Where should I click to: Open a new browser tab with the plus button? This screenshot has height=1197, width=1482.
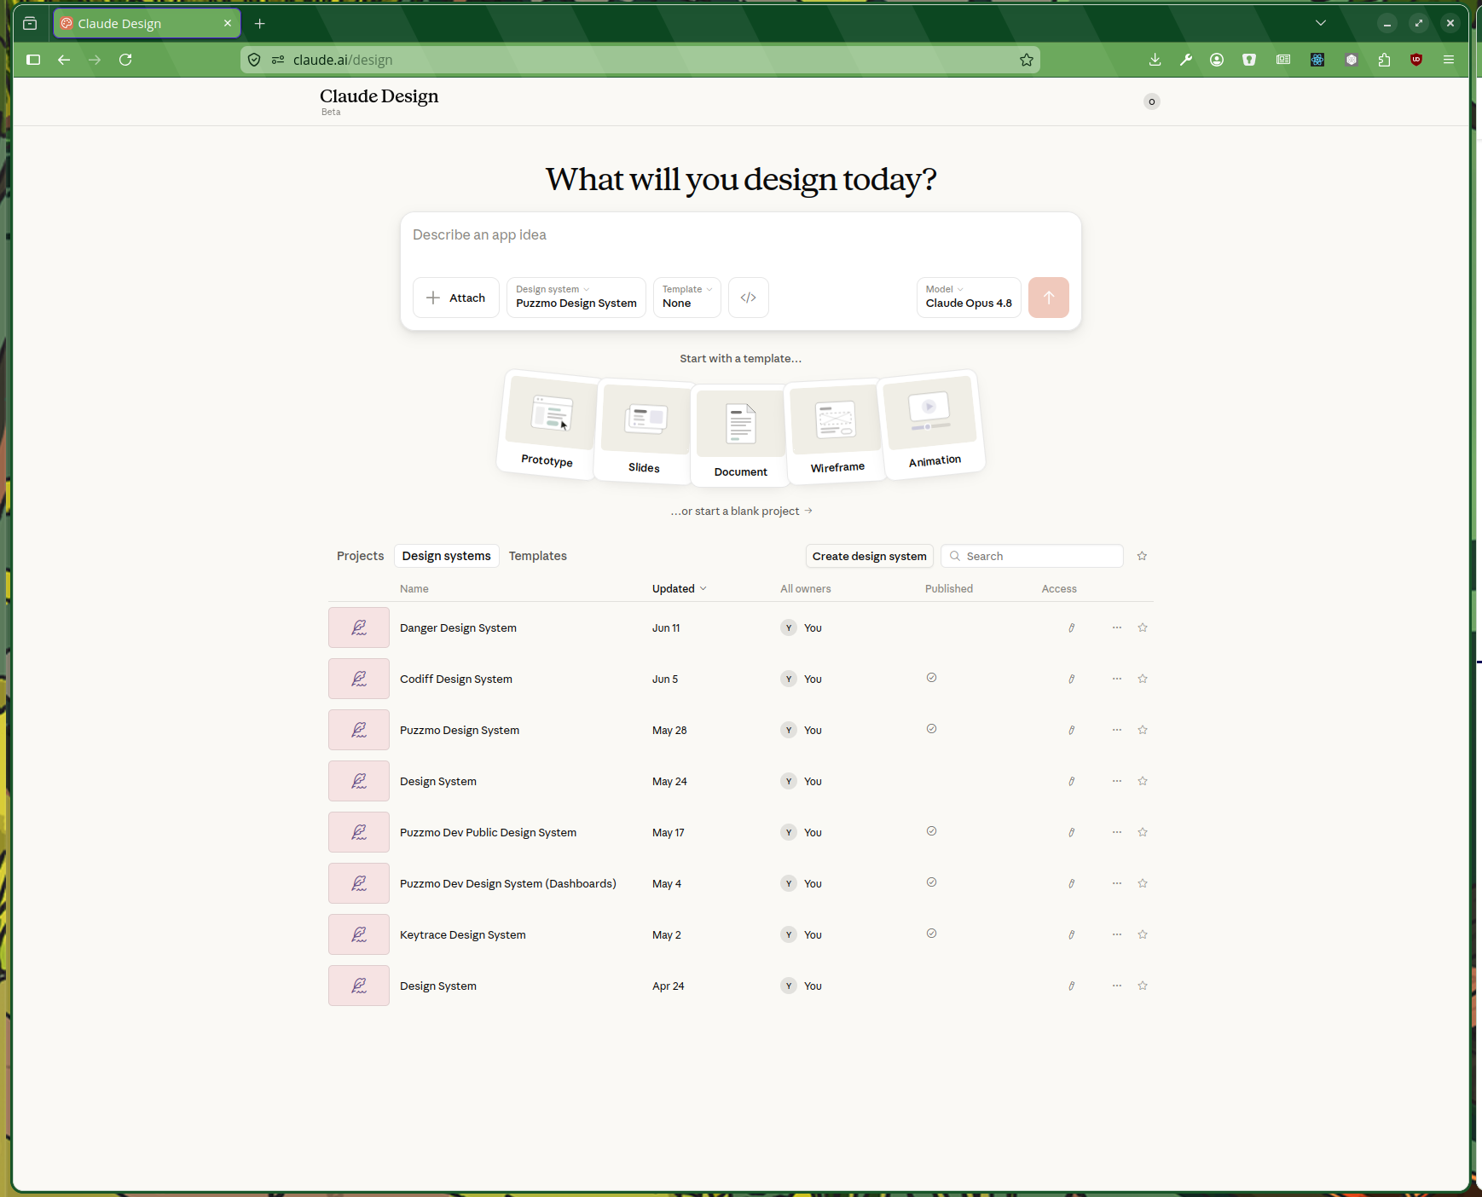point(260,23)
